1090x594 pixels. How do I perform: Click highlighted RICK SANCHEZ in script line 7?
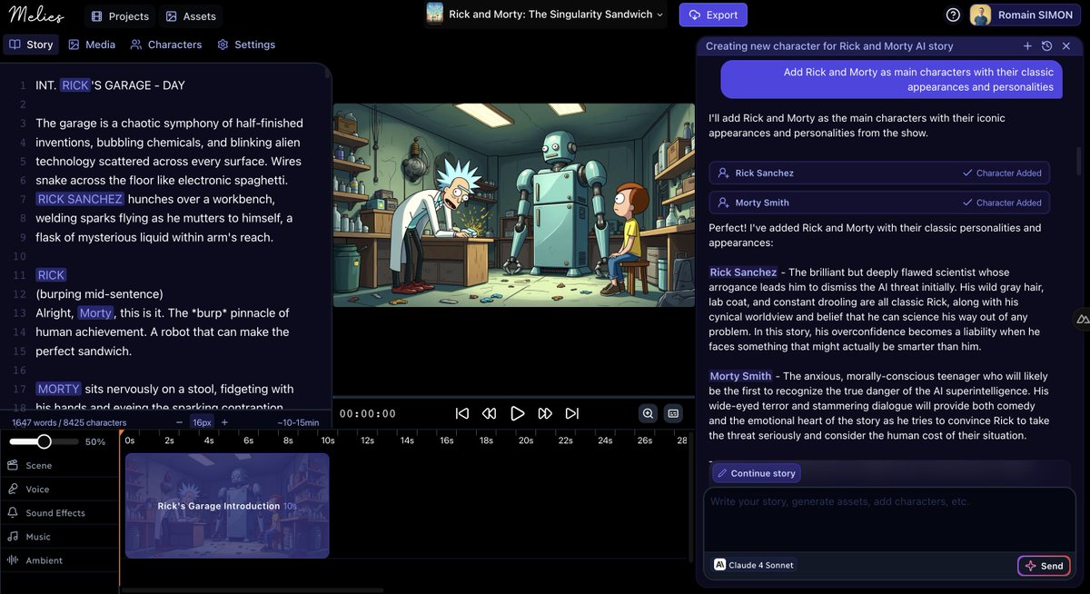click(x=80, y=199)
